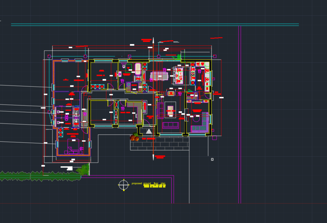Click the small white square marker
This screenshot has height=223, width=327.
[212, 159]
